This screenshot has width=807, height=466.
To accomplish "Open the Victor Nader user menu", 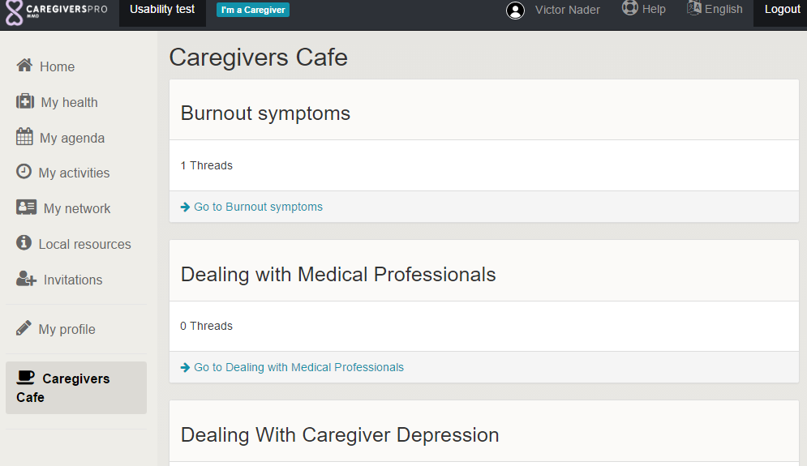I will 568,10.
